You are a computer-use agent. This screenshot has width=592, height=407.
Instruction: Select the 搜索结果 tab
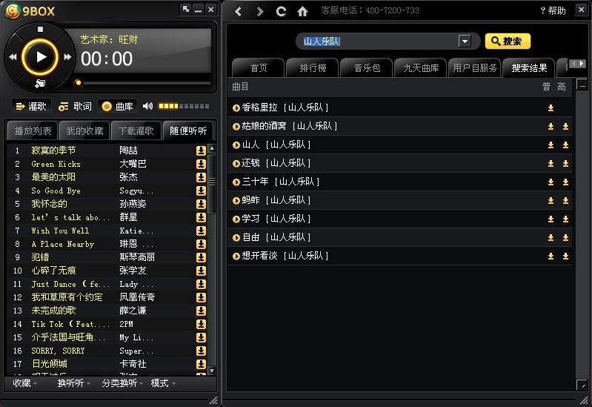coord(529,68)
